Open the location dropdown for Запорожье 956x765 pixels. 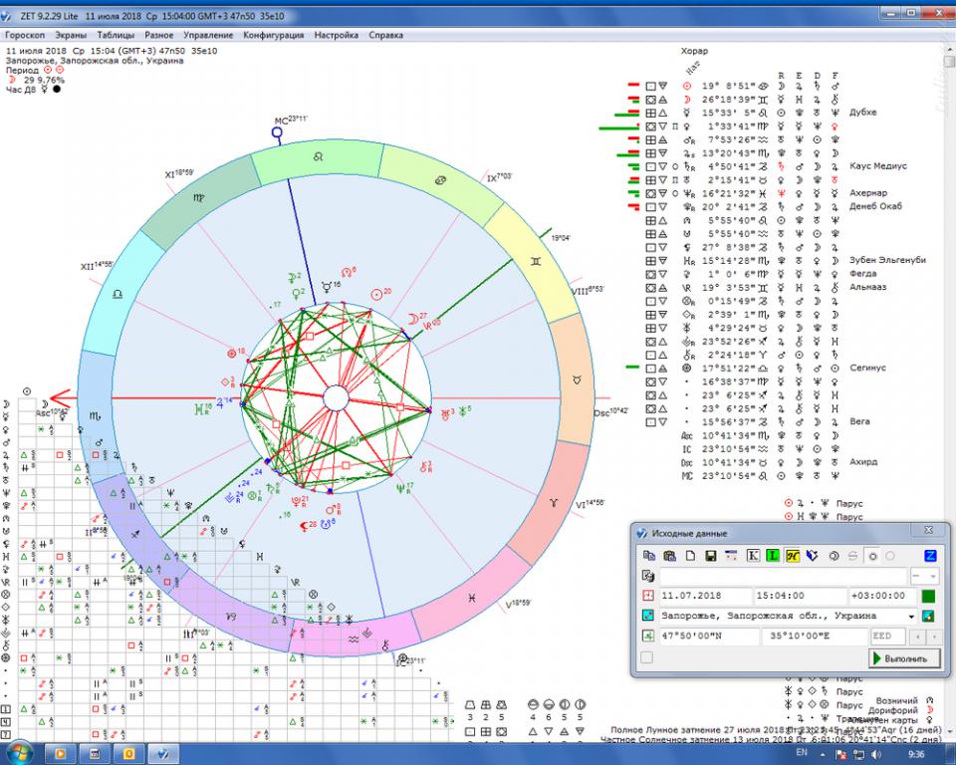click(911, 617)
